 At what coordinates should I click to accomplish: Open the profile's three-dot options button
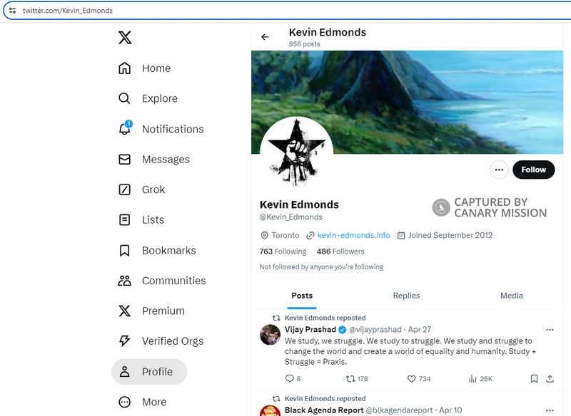pos(499,170)
